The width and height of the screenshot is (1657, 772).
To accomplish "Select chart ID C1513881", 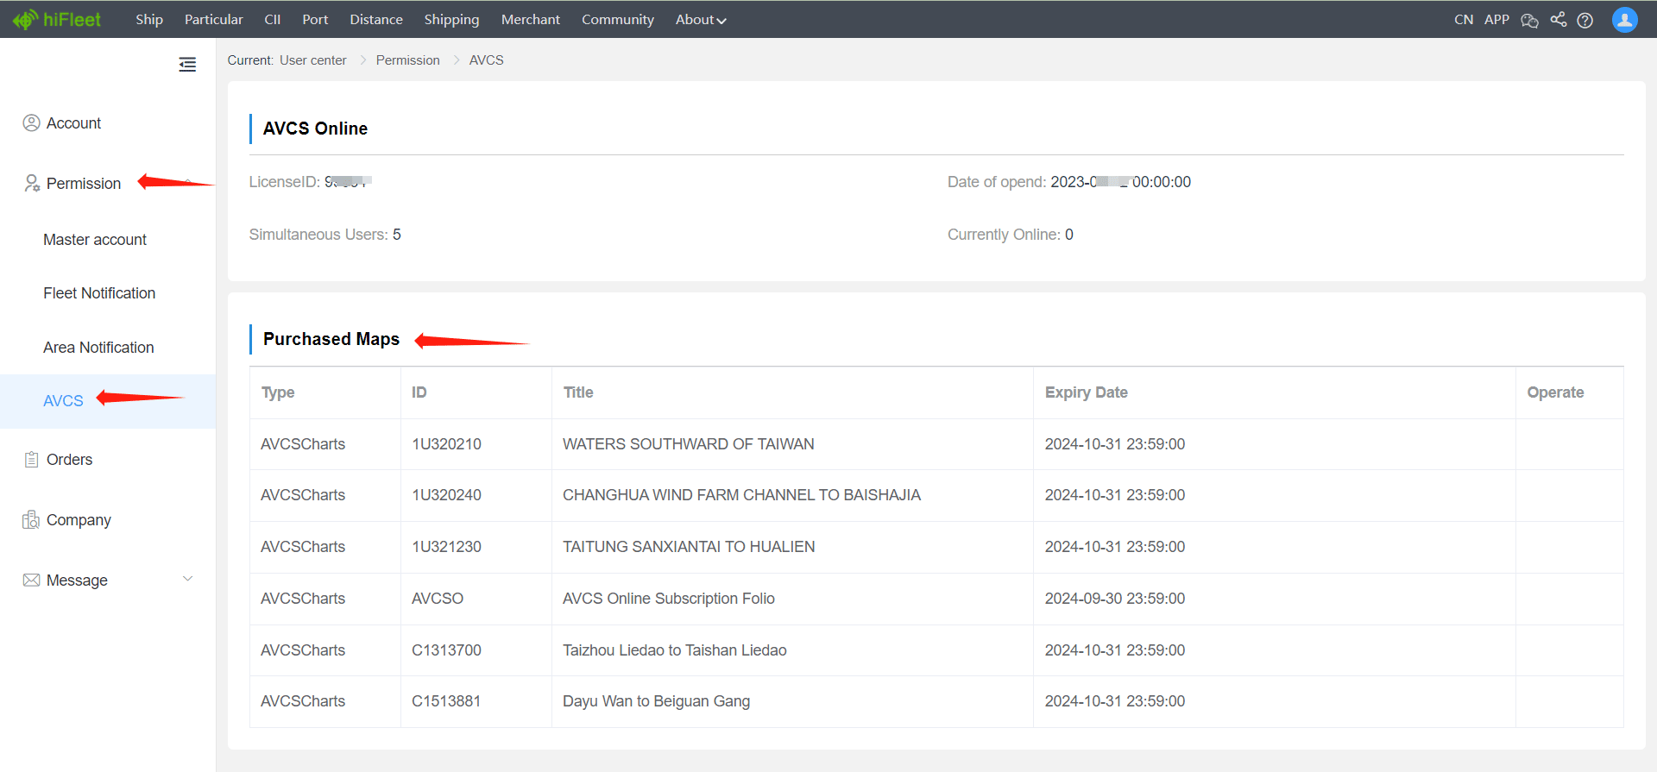I will 446,701.
